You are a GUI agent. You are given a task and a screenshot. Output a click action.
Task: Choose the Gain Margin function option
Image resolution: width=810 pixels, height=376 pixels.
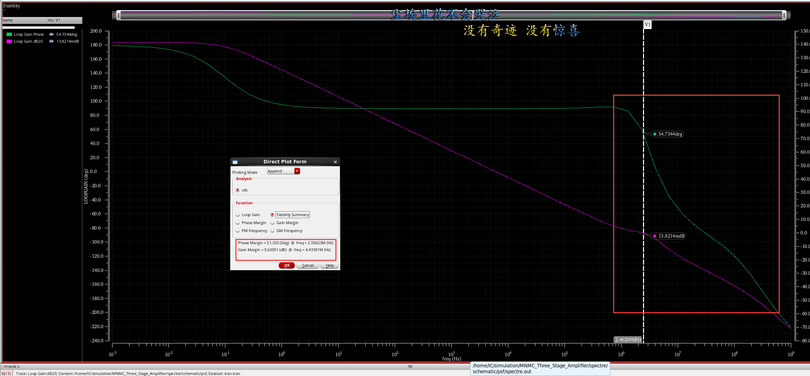point(273,223)
